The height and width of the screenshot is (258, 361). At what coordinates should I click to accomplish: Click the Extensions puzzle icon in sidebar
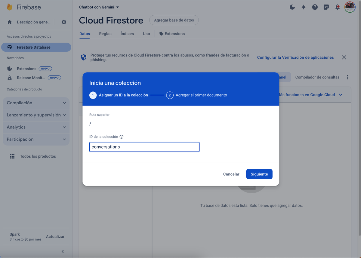(x=10, y=69)
